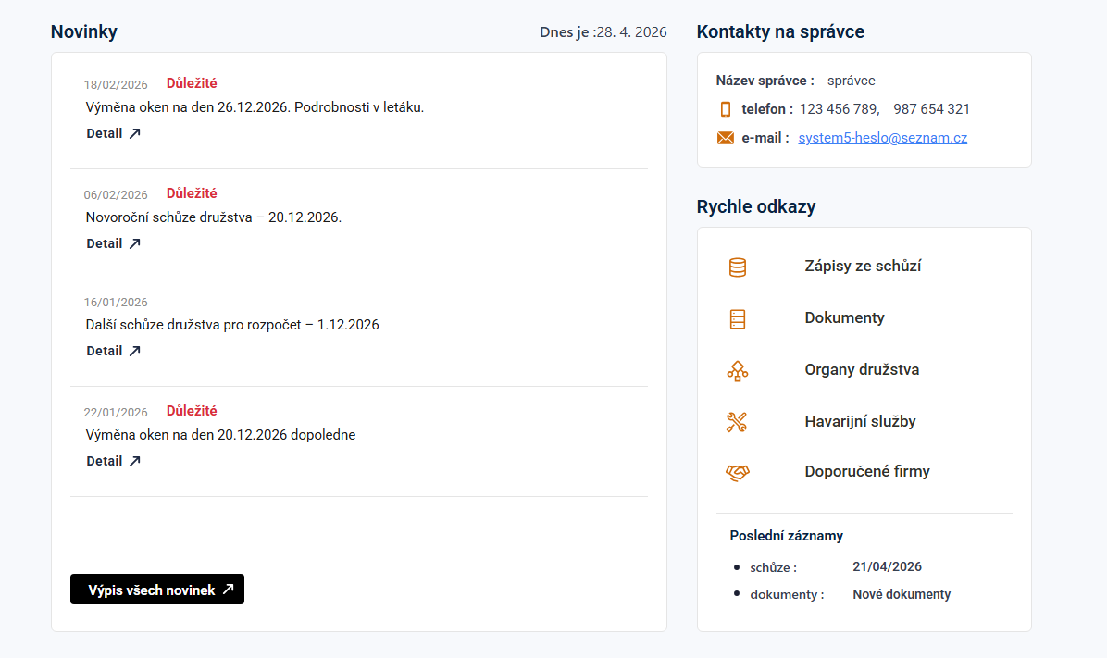Click the system5-heslo@seznam.cz email link
The height and width of the screenshot is (658, 1107).
(x=882, y=138)
